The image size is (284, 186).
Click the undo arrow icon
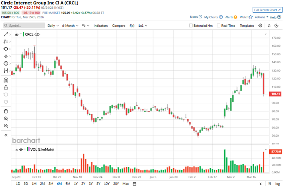(x=6, y=95)
